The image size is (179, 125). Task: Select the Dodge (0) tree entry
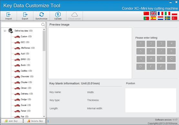click(x=26, y=99)
